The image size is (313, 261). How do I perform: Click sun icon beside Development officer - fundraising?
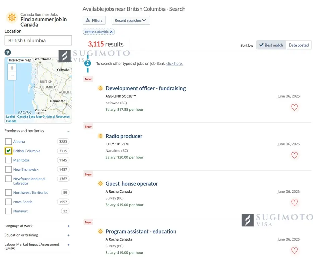pyautogui.click(x=100, y=88)
